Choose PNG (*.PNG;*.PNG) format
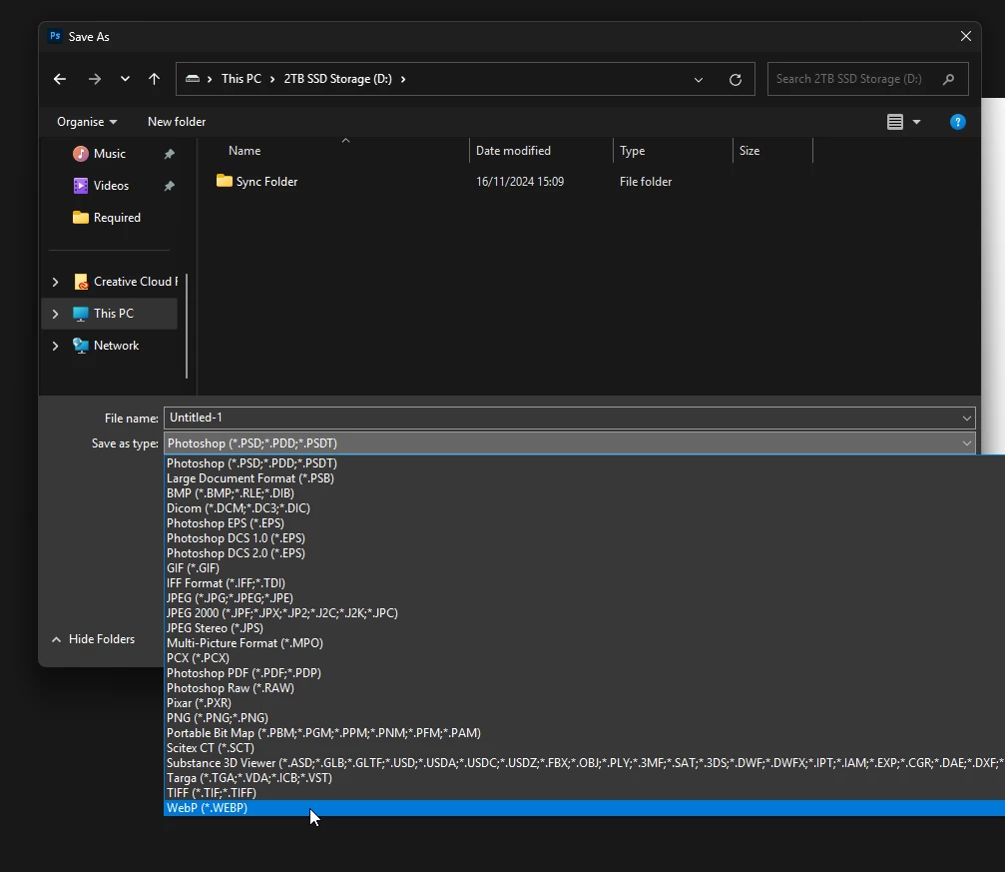The height and width of the screenshot is (872, 1005). click(x=585, y=718)
